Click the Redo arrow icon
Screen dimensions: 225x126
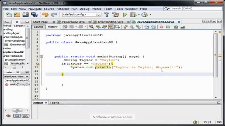pyautogui.click(x=54, y=15)
